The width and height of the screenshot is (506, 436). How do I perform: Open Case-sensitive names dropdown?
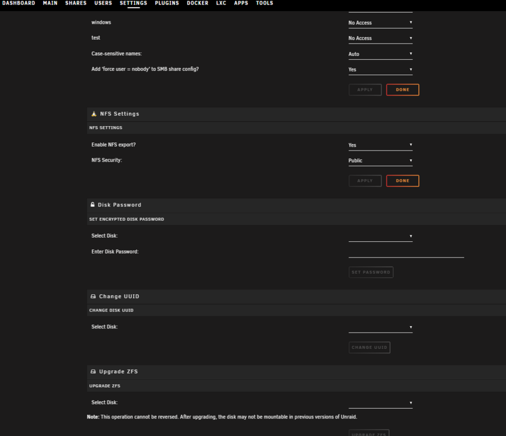pyautogui.click(x=380, y=54)
